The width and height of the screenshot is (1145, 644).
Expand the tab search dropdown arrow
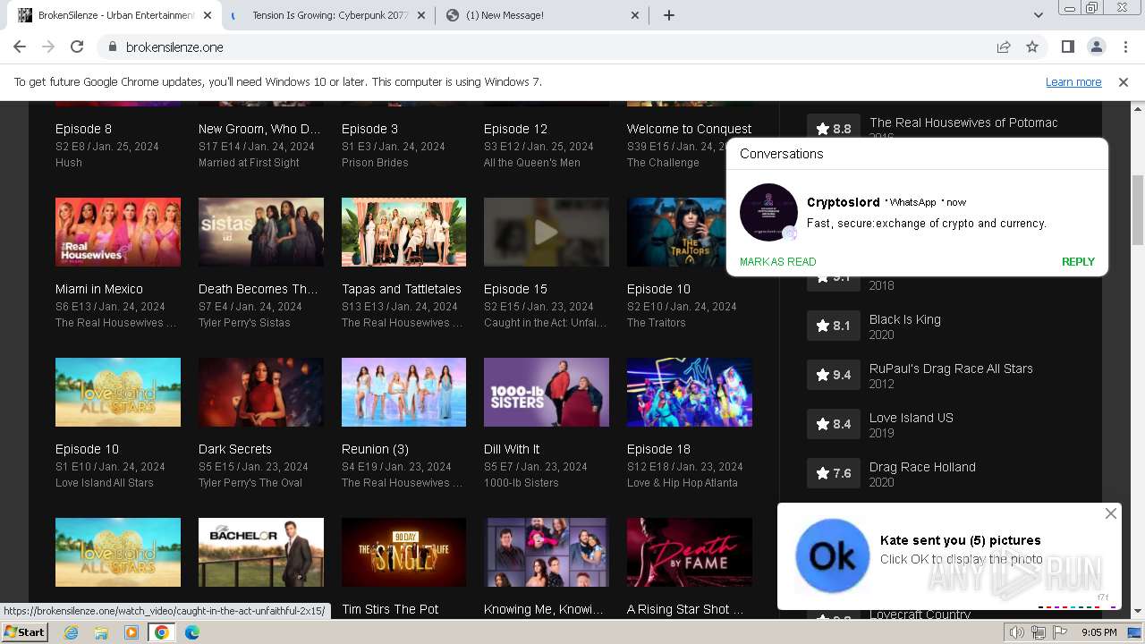tap(1038, 15)
